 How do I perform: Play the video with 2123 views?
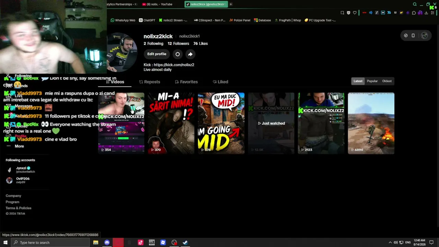321,123
